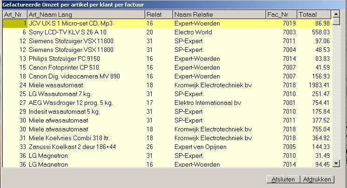347x188 pixels.
Task: Click article number 33
Action: click(x=23, y=147)
